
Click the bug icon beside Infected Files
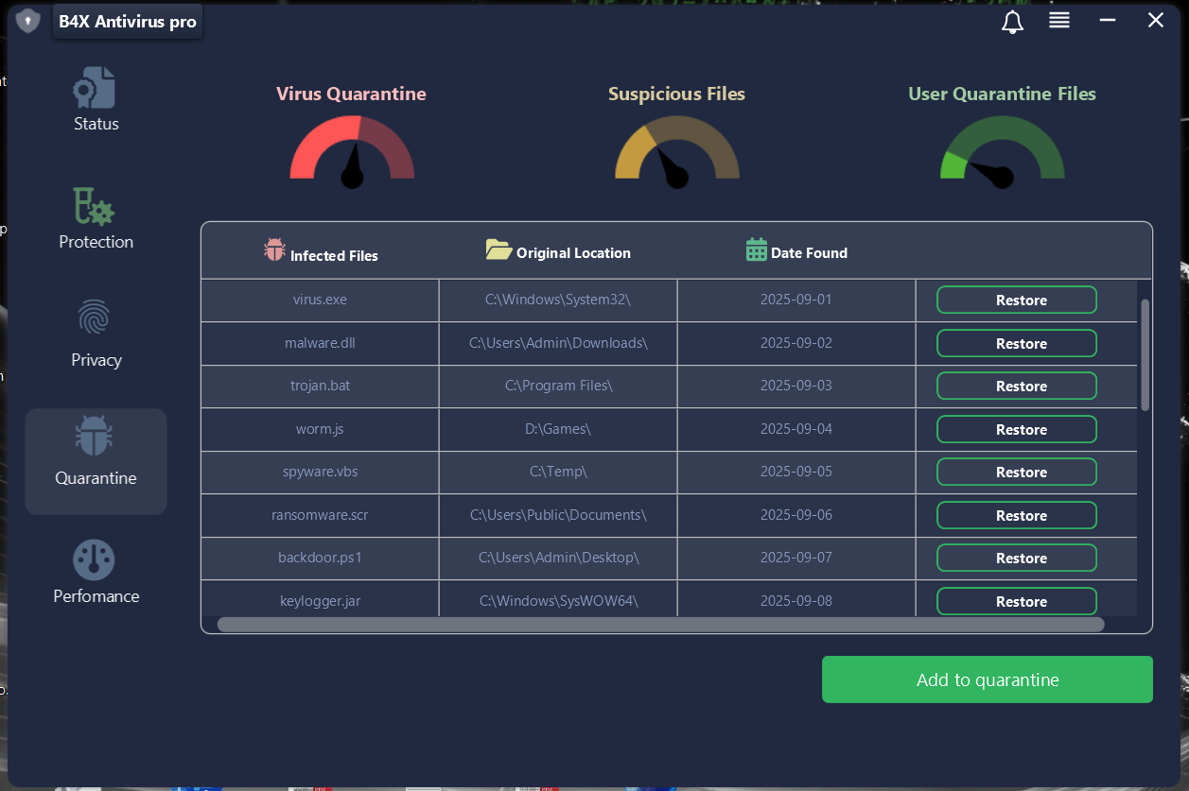[x=274, y=249]
